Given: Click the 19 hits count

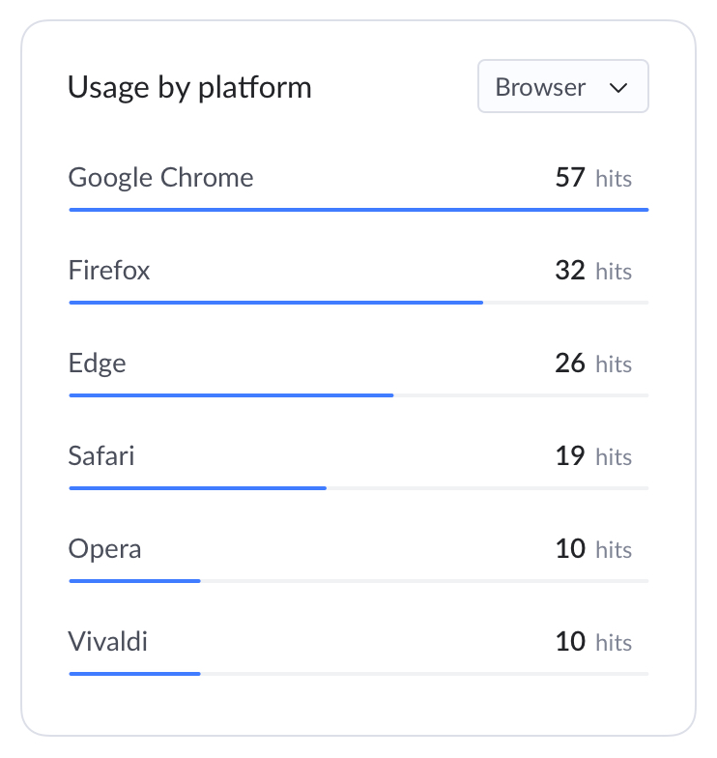Looking at the screenshot, I should (x=593, y=456).
